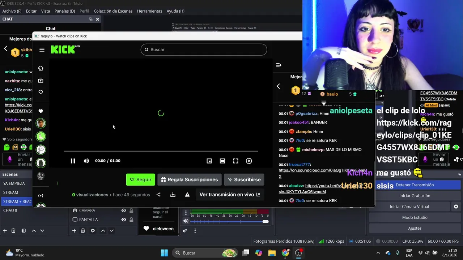This screenshot has width=463, height=260.
Task: Open audio channel three-dot options
Action: pyautogui.click(x=186, y=213)
